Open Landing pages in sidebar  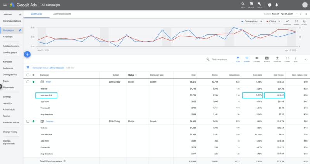click(10, 52)
